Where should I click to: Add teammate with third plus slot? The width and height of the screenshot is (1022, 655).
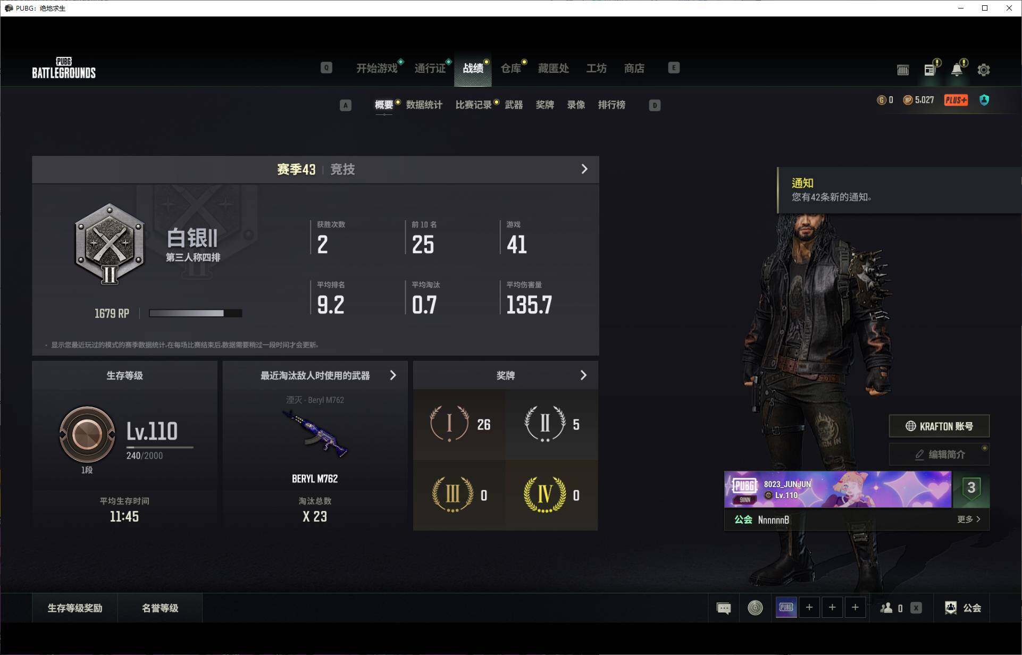(855, 607)
